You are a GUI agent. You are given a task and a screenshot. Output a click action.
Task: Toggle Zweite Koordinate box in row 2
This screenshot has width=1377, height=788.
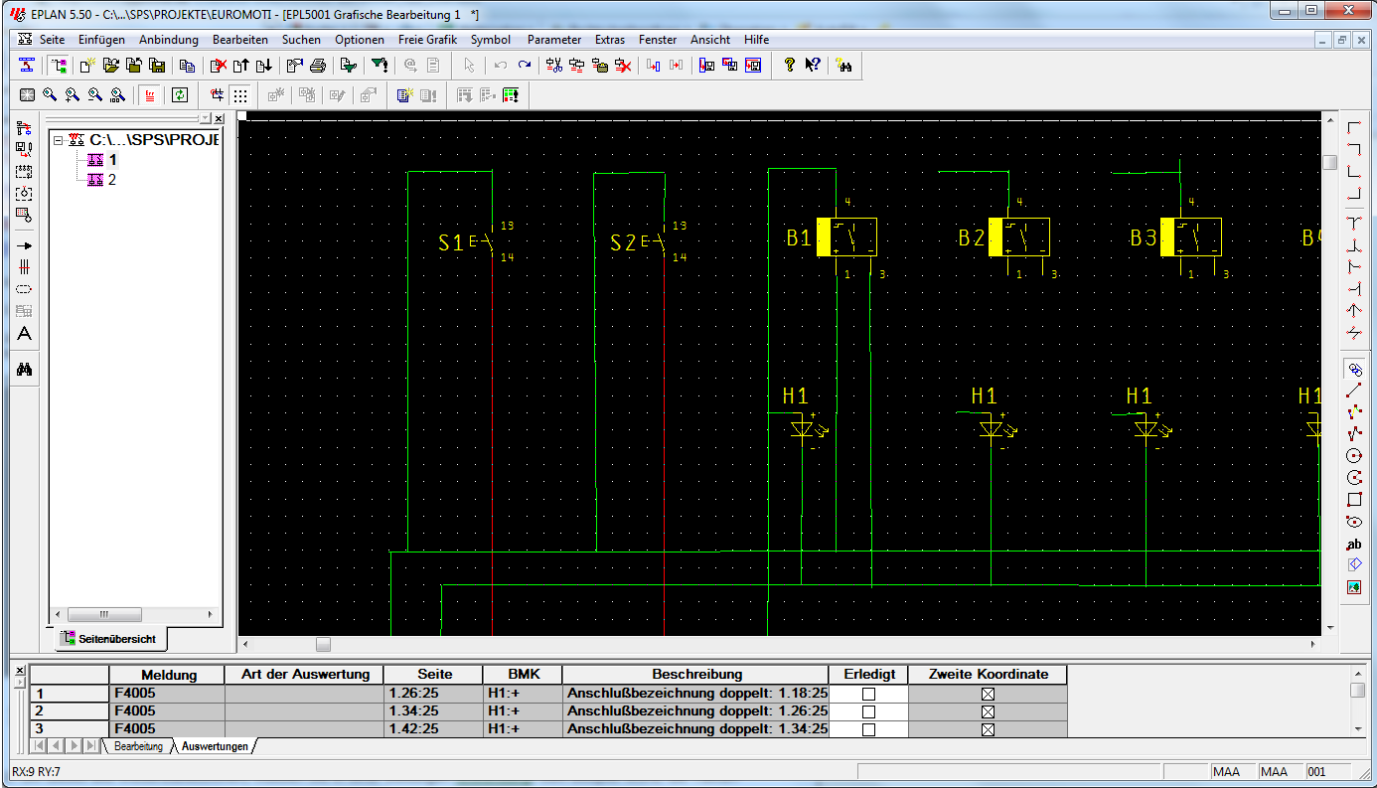(988, 711)
